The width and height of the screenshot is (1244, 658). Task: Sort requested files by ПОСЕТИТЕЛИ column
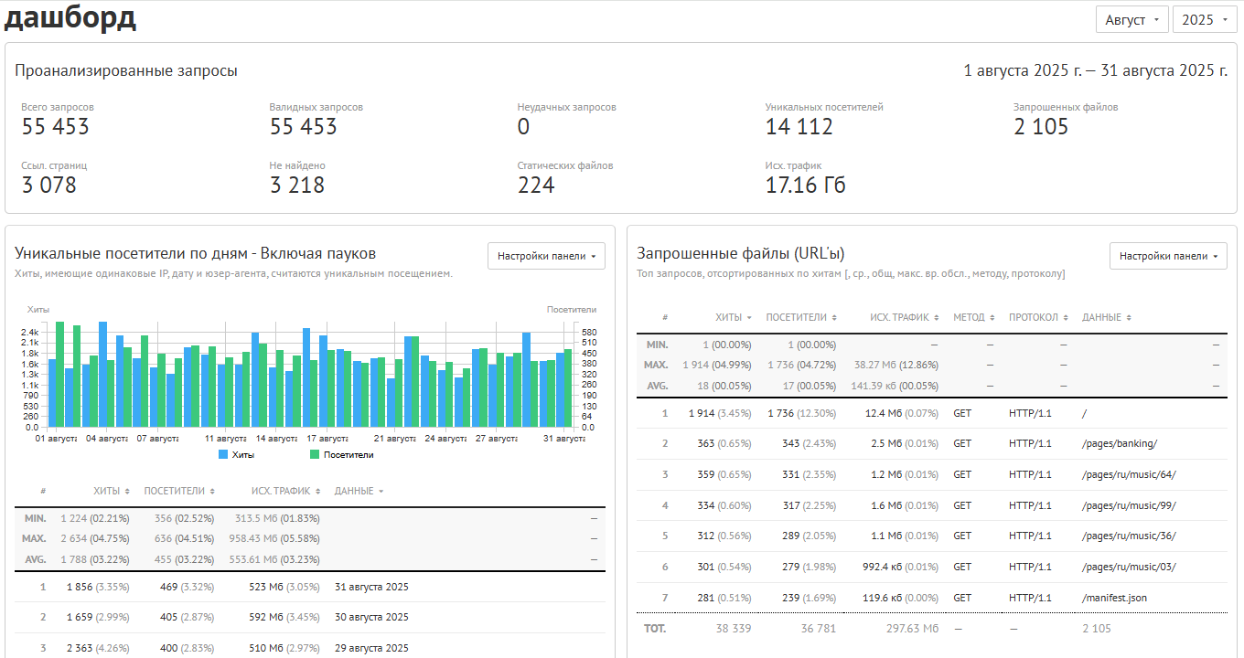[801, 317]
